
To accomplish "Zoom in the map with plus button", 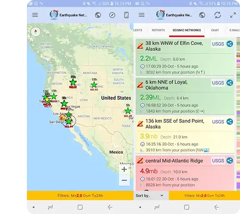I will click(x=124, y=169).
